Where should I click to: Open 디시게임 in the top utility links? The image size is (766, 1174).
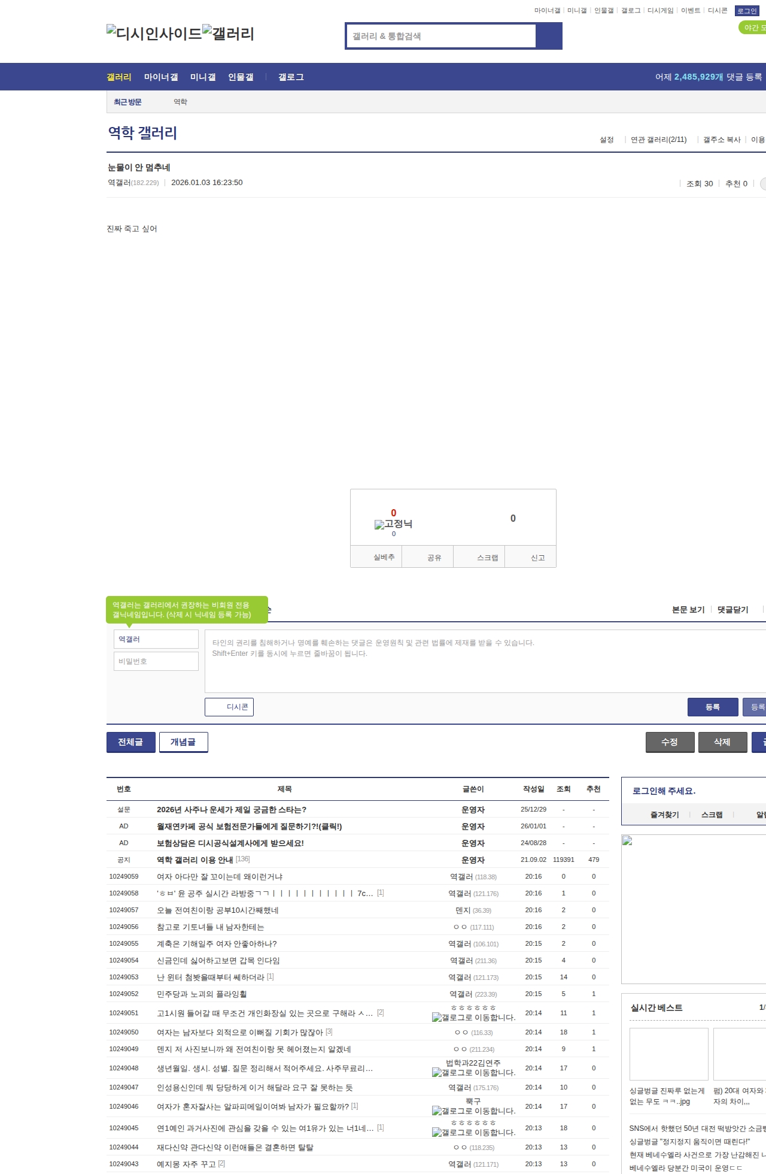660,11
